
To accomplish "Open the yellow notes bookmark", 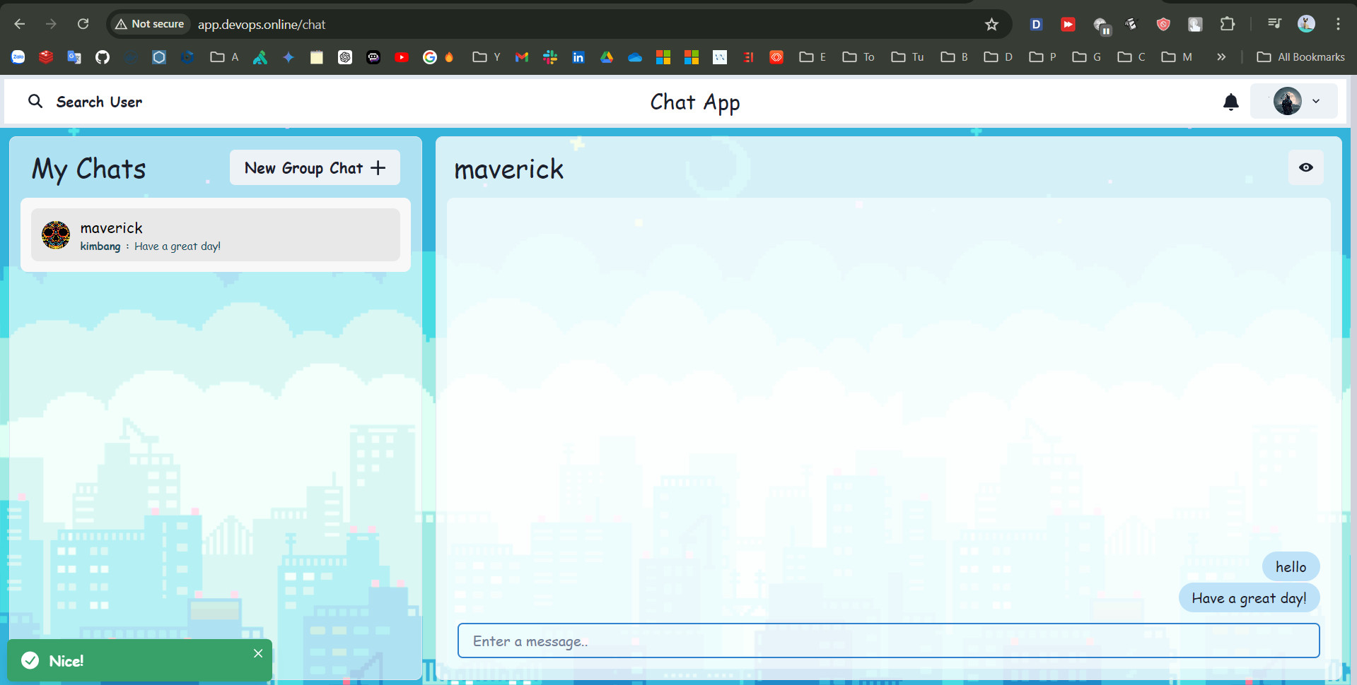I will pyautogui.click(x=317, y=57).
